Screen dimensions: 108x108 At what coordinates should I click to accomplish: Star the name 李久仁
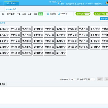point(76,29)
